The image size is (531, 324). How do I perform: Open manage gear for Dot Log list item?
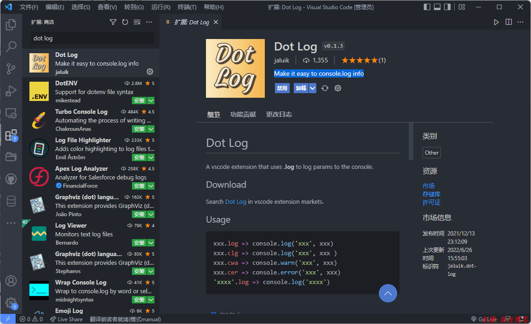coord(150,72)
